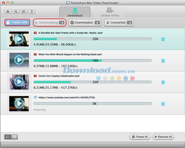
Task: Show the Downloading list
Action: [x=50, y=22]
